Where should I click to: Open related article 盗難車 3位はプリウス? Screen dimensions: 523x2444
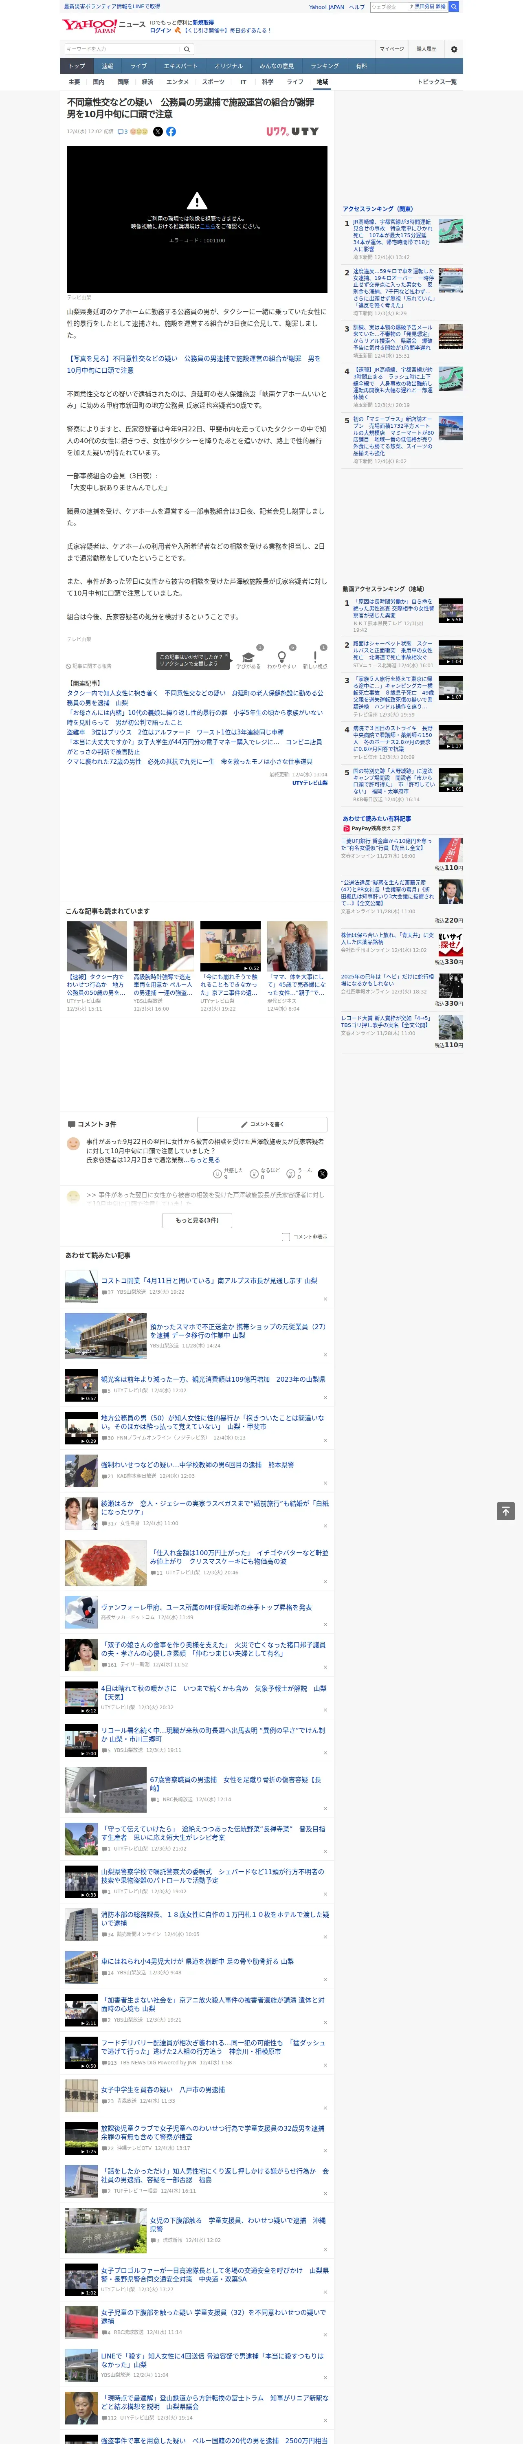[175, 732]
